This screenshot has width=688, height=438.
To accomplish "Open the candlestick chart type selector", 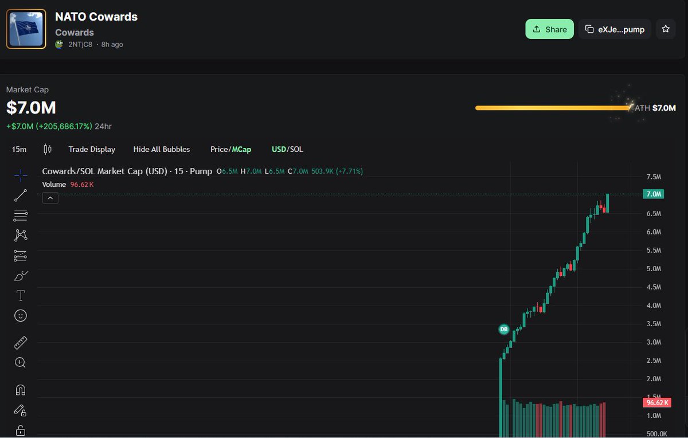I will [48, 149].
